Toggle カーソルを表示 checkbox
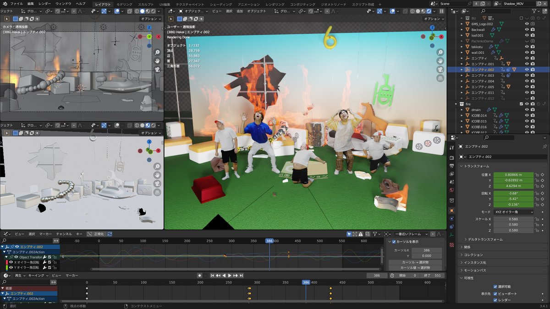This screenshot has height=309, width=550. (394, 242)
